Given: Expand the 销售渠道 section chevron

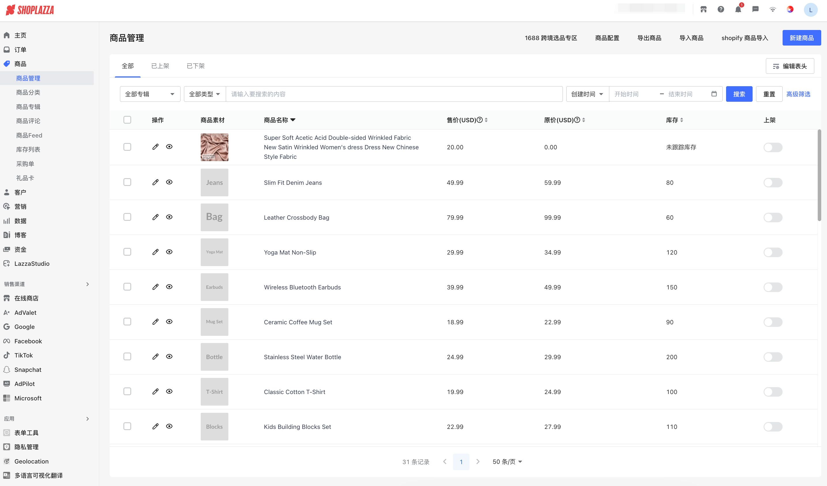Looking at the screenshot, I should pos(88,284).
